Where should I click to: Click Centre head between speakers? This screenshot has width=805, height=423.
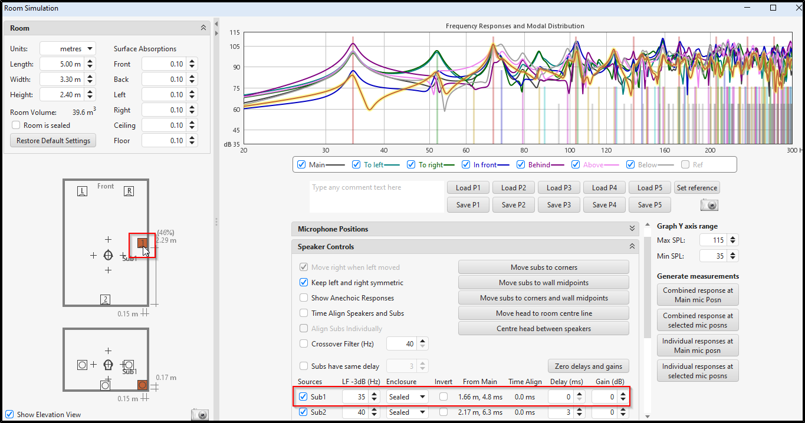[x=544, y=328]
